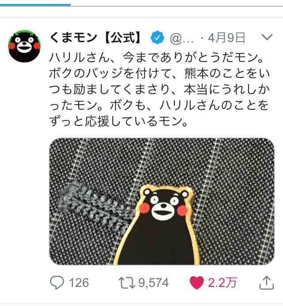Screen dimensions: 283x306
Task: Open the くまモン【公式】 account name
Action: pos(96,38)
